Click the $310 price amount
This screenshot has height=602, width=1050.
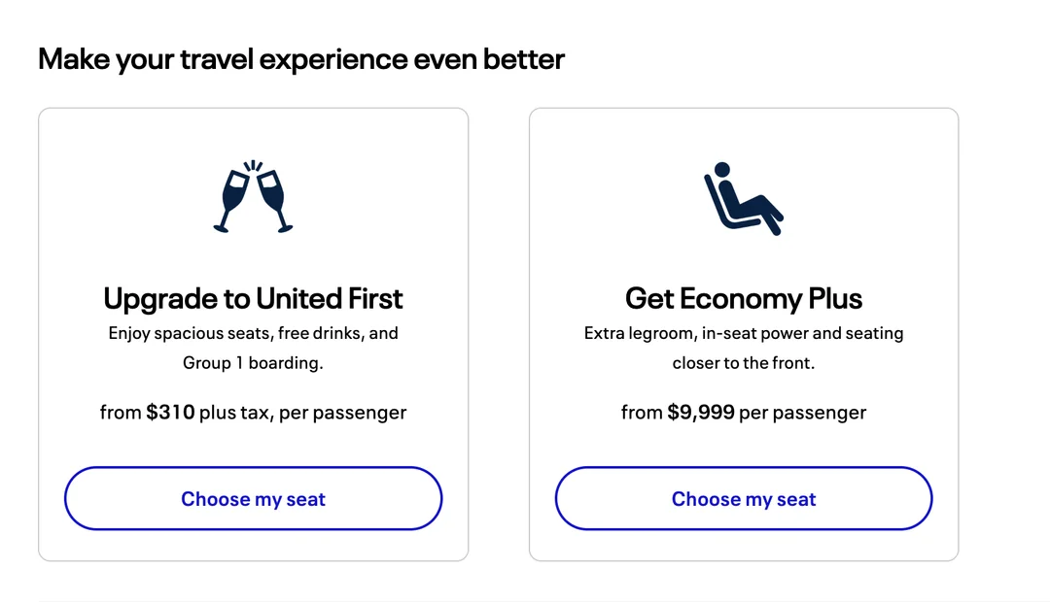point(170,413)
